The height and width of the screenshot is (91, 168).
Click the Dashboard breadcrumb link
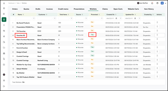(12, 3)
